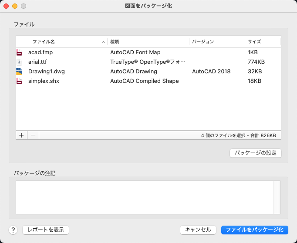Viewport: 297px width, 243px height.
Task: Click the 1KB size cell
Action: coord(253,52)
